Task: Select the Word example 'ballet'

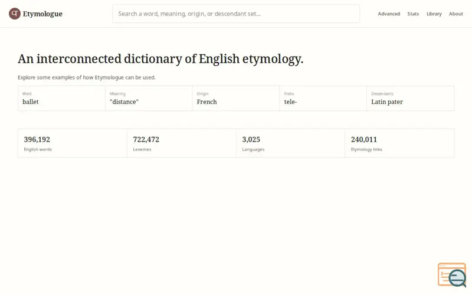Action: [61, 98]
